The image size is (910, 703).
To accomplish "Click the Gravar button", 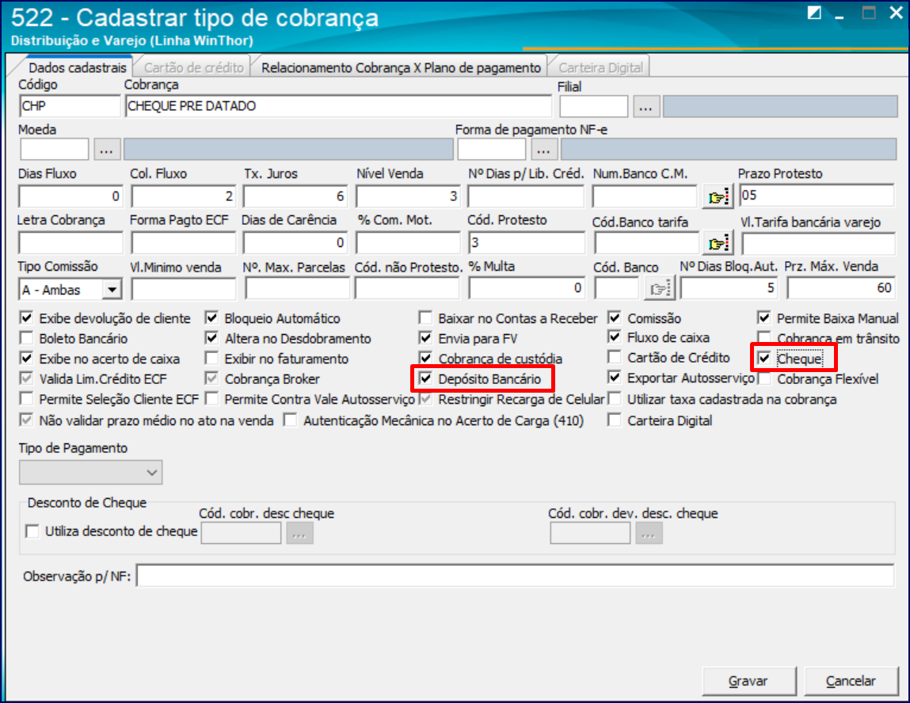I will point(748,681).
